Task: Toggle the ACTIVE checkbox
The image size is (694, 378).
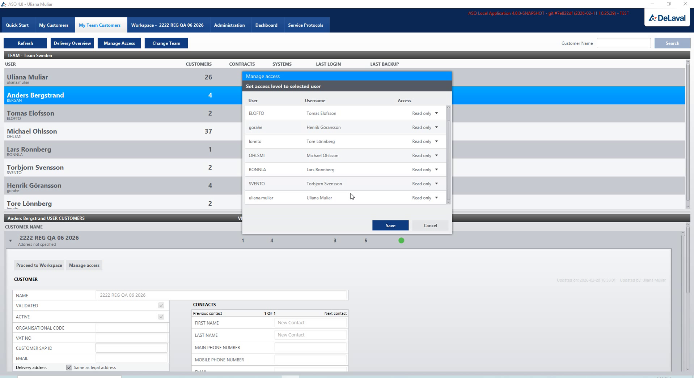Action: point(161,317)
